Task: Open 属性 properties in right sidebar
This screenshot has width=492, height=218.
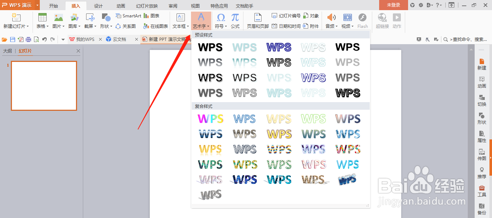Action: 482,137
